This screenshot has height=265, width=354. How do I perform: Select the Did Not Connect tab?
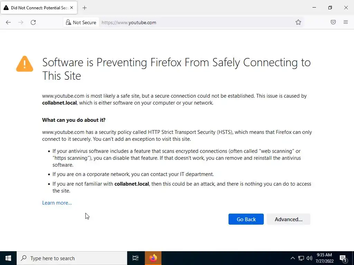click(38, 8)
